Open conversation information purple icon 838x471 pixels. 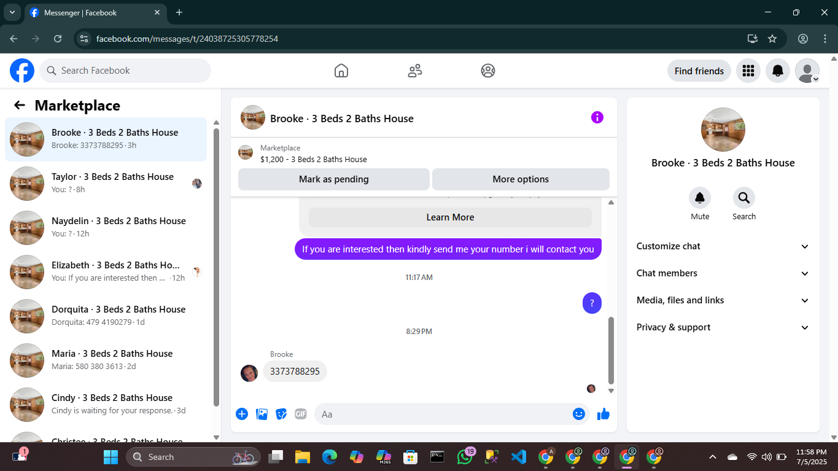coord(597,117)
